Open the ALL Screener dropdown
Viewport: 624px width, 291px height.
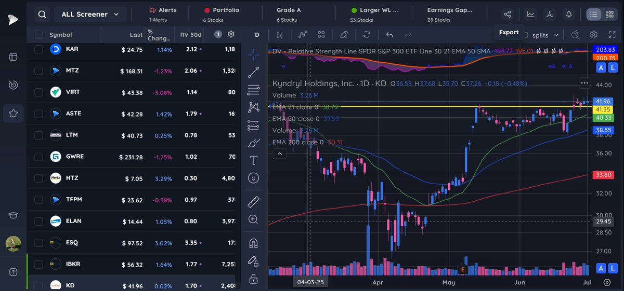coord(89,15)
